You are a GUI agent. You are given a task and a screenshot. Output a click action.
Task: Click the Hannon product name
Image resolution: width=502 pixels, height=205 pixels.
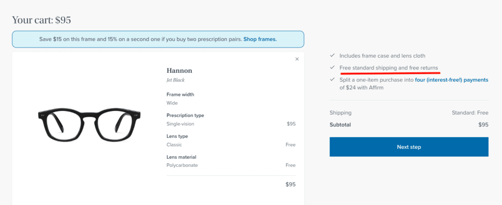pos(179,70)
